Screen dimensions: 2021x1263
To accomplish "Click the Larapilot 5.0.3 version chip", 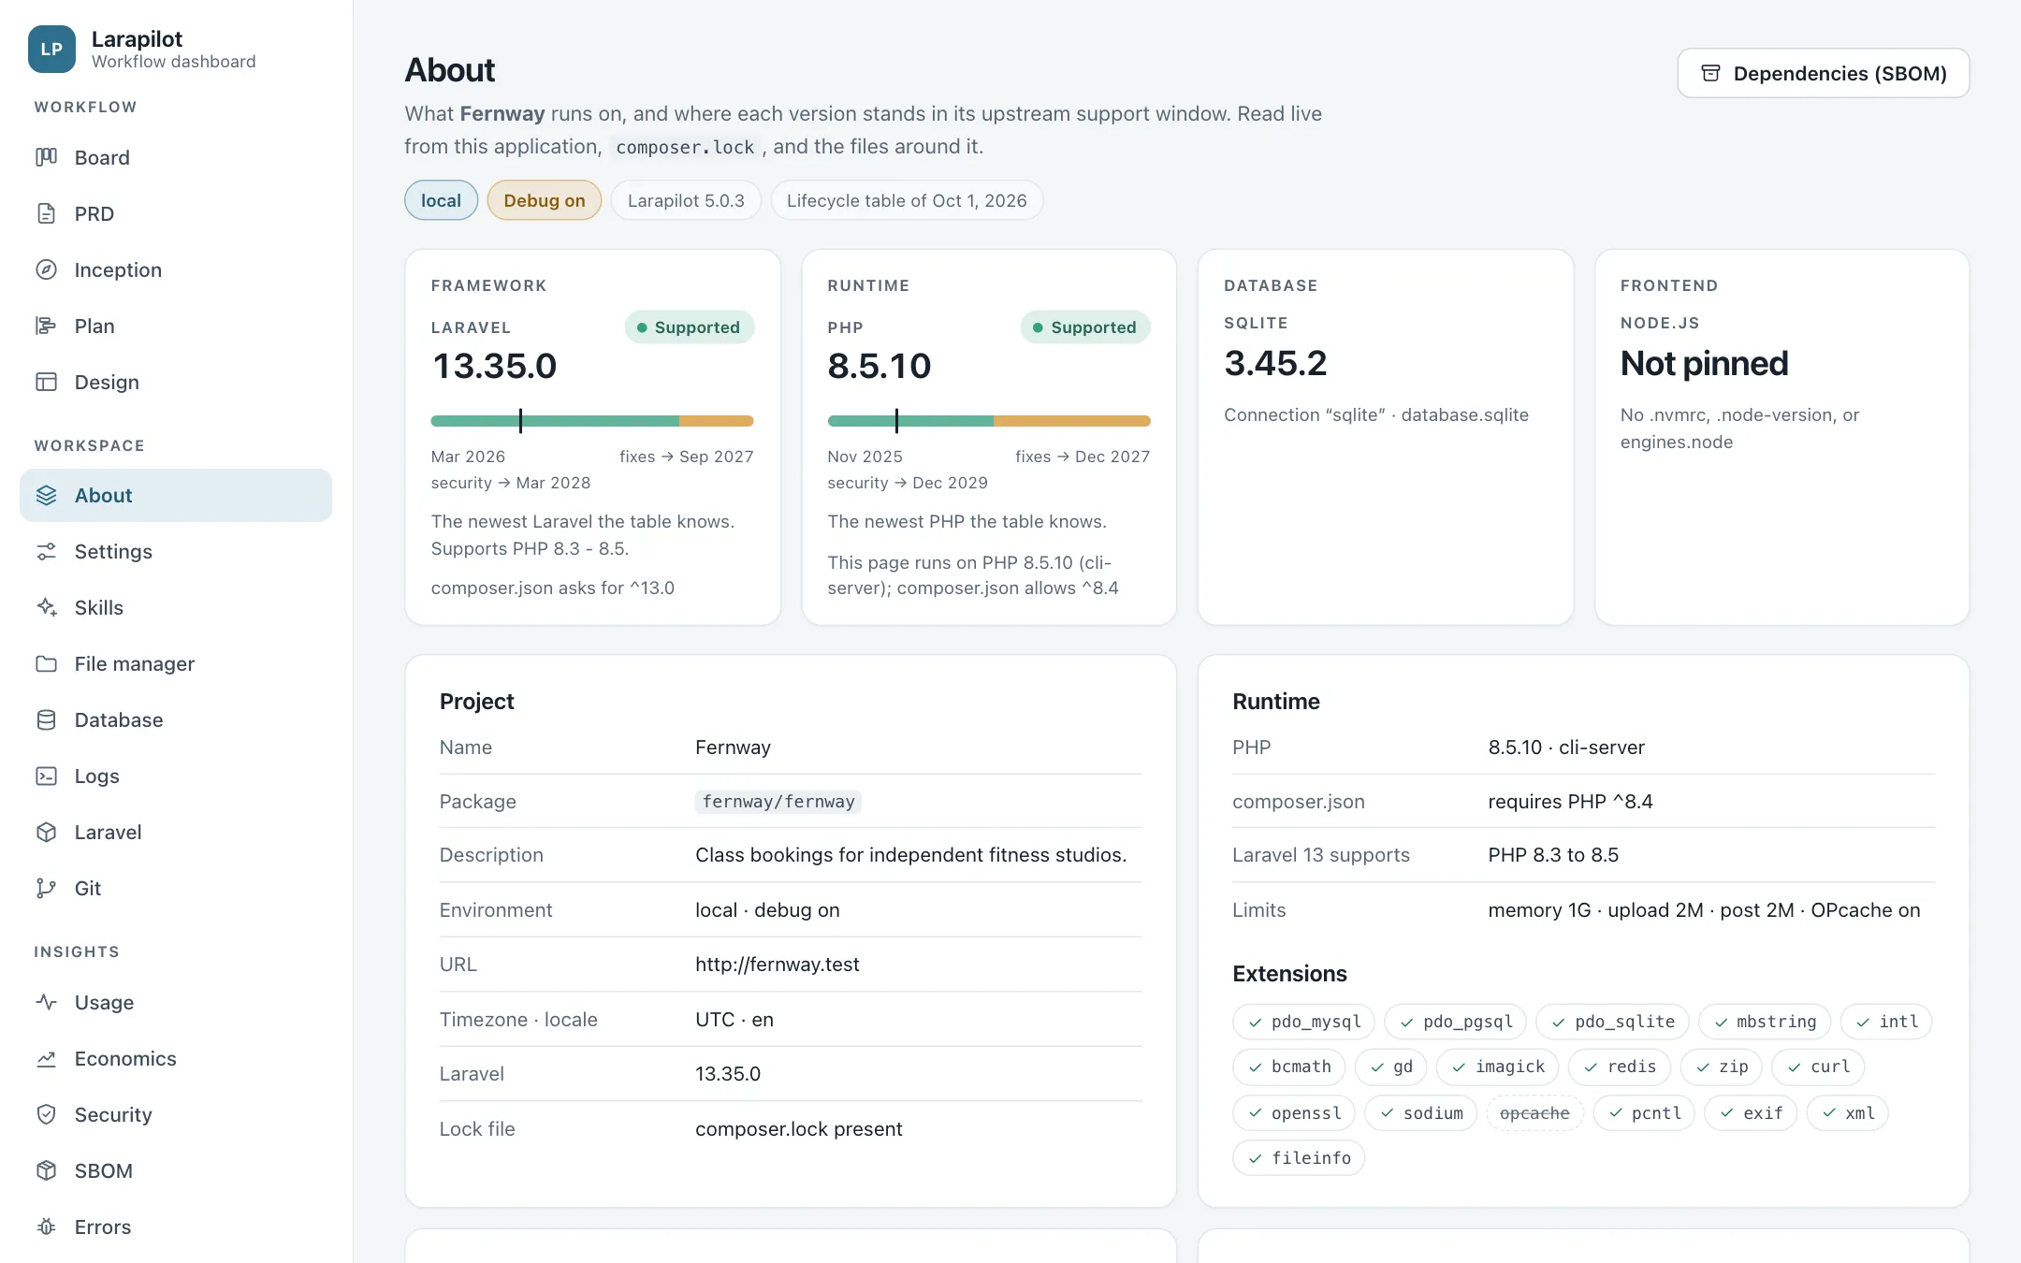I will pos(686,200).
